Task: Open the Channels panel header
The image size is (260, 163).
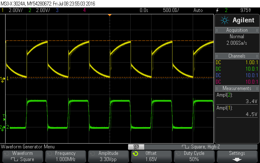Action: pyautogui.click(x=237, y=56)
